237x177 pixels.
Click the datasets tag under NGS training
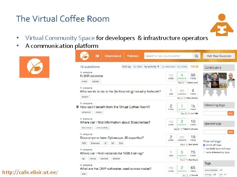[116, 159]
